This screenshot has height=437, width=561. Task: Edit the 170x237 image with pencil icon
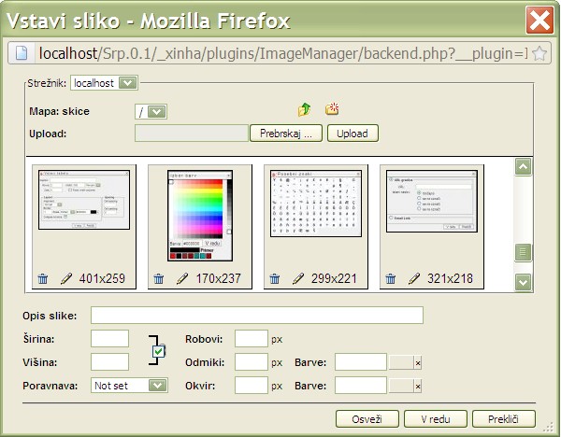tap(181, 278)
